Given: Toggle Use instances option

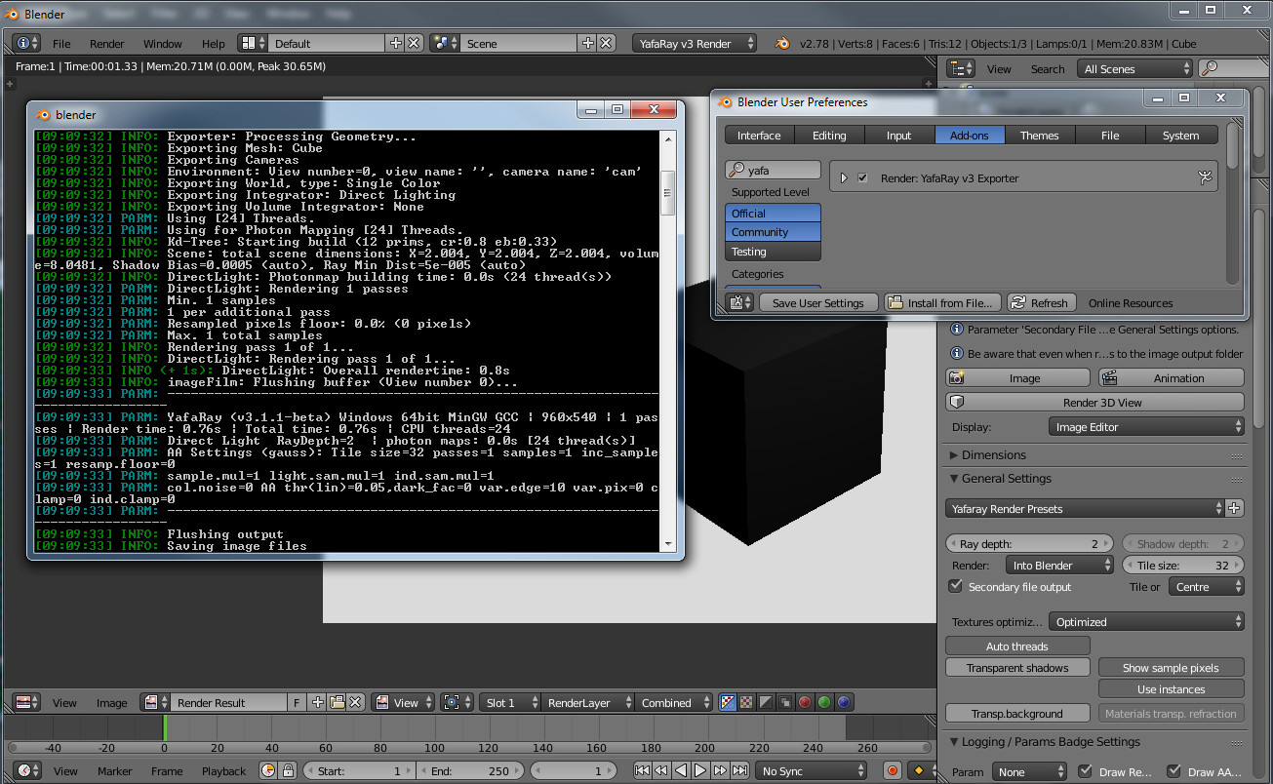Looking at the screenshot, I should (x=1171, y=688).
